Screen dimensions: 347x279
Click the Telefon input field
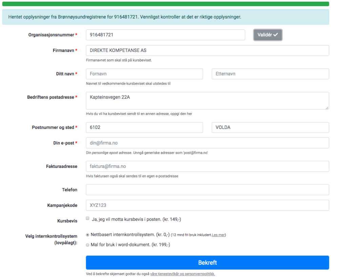tap(207, 190)
